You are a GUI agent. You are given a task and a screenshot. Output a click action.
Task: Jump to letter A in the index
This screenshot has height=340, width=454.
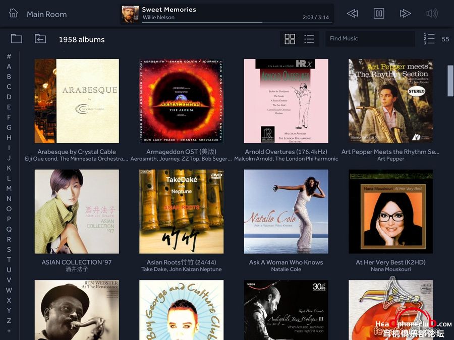click(9, 66)
